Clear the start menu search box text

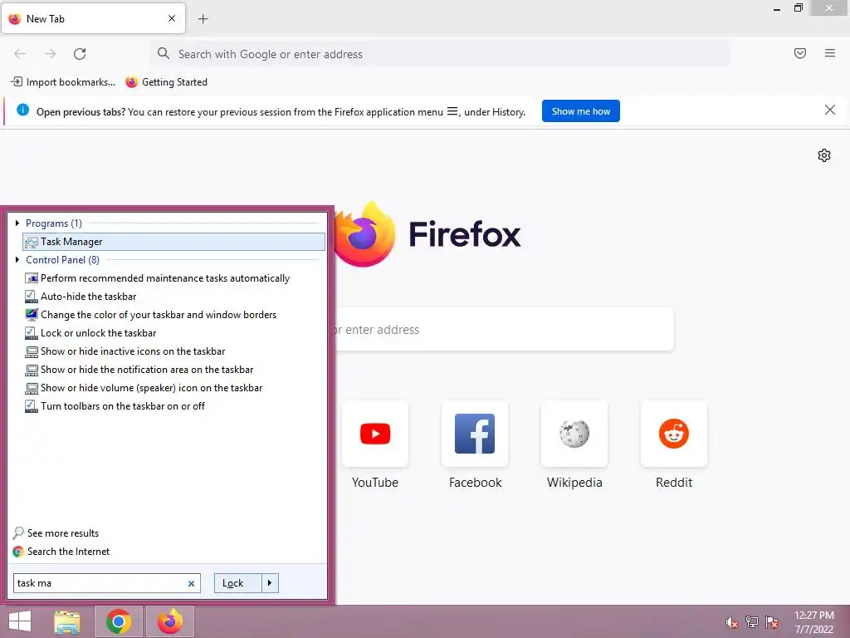pyautogui.click(x=191, y=584)
